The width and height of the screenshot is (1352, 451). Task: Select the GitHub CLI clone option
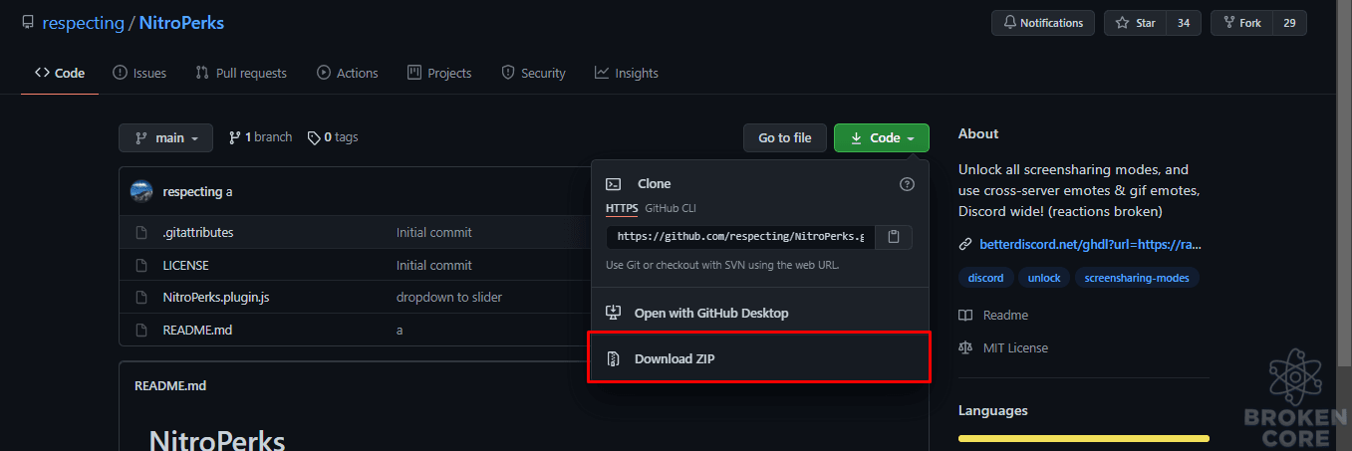click(671, 208)
